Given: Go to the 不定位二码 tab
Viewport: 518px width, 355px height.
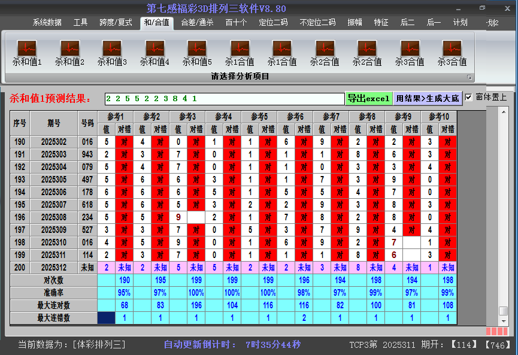Looking at the screenshot, I should click(x=317, y=23).
